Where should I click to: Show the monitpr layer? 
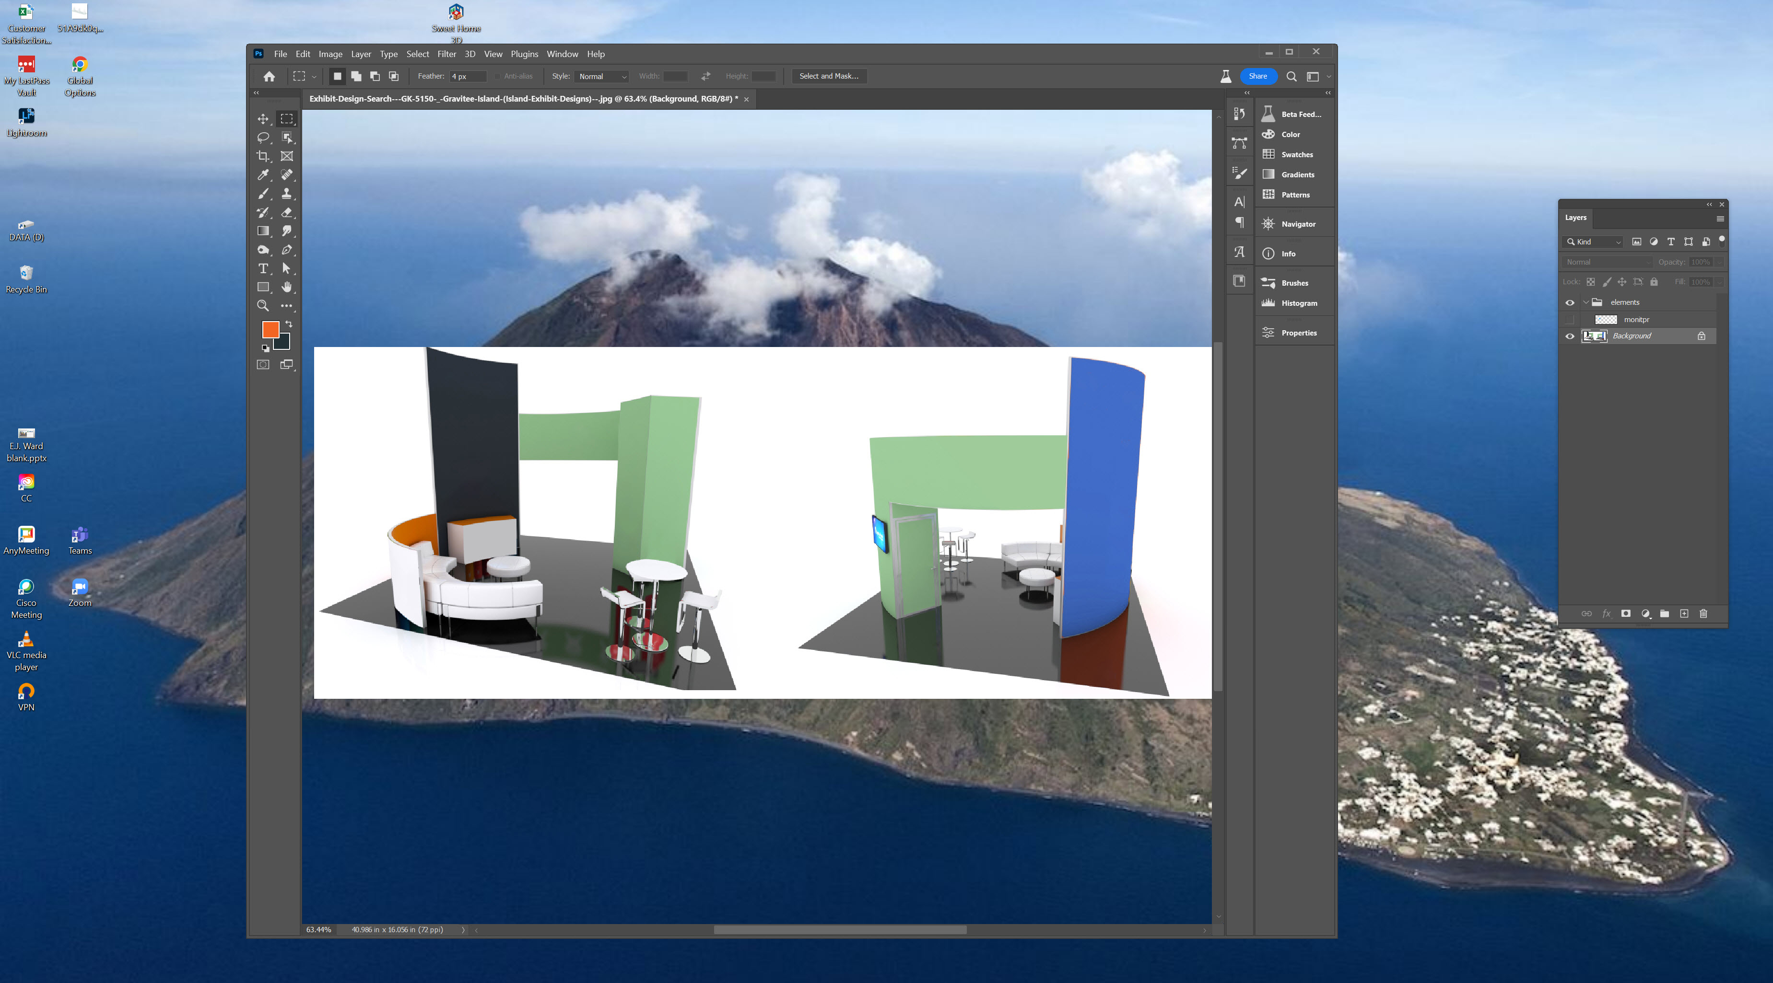point(1570,319)
